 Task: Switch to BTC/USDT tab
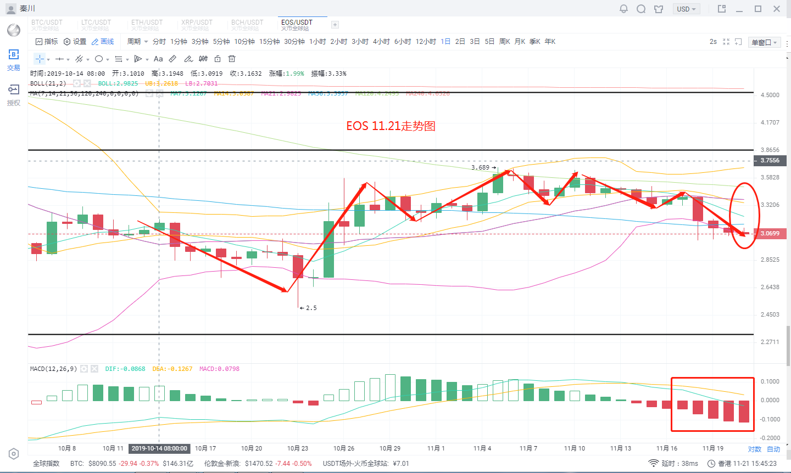point(47,25)
